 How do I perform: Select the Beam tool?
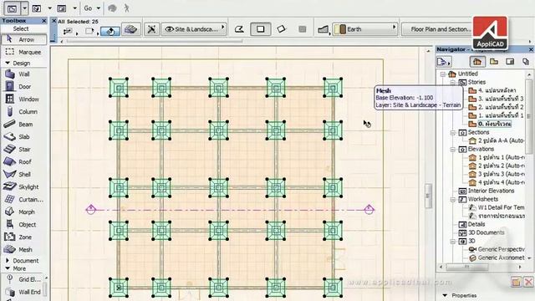coord(24,125)
